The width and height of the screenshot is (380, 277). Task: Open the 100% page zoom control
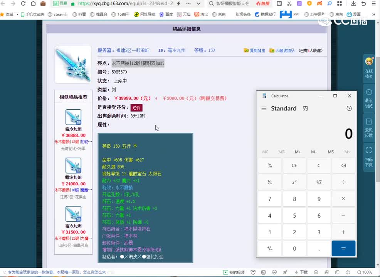click(x=365, y=272)
